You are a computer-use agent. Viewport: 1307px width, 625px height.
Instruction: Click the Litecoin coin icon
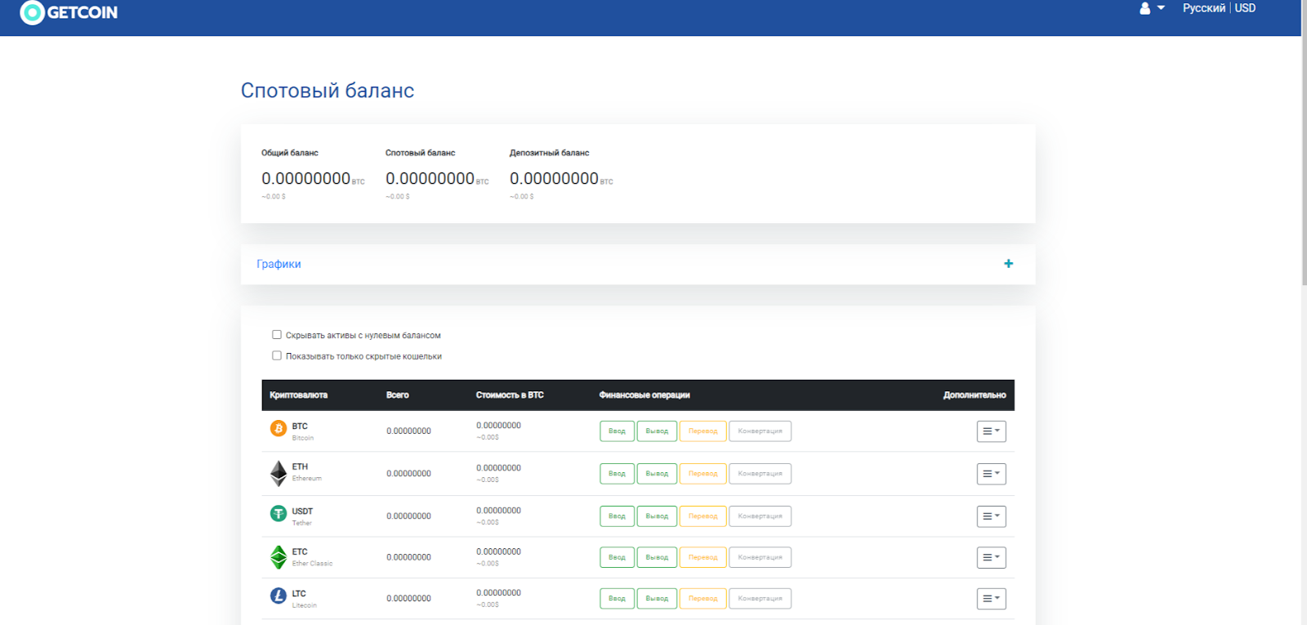[279, 596]
